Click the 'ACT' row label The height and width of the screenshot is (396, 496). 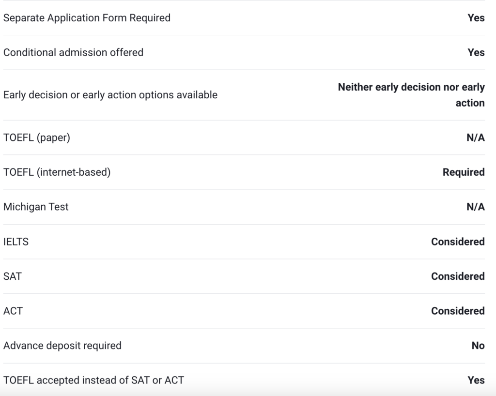(x=13, y=311)
